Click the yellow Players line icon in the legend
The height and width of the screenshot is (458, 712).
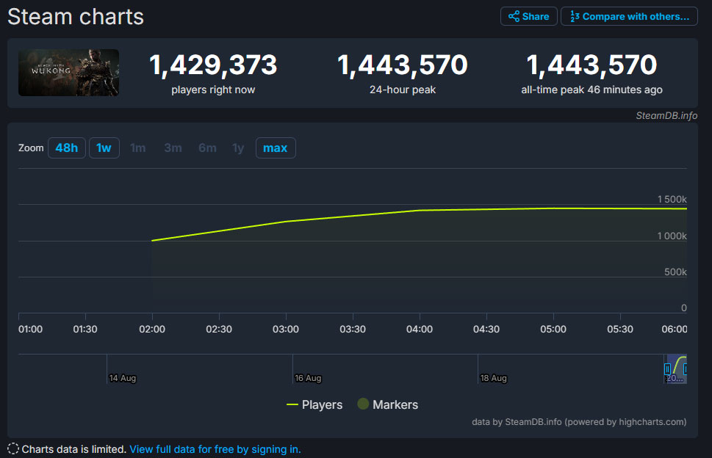(x=291, y=404)
